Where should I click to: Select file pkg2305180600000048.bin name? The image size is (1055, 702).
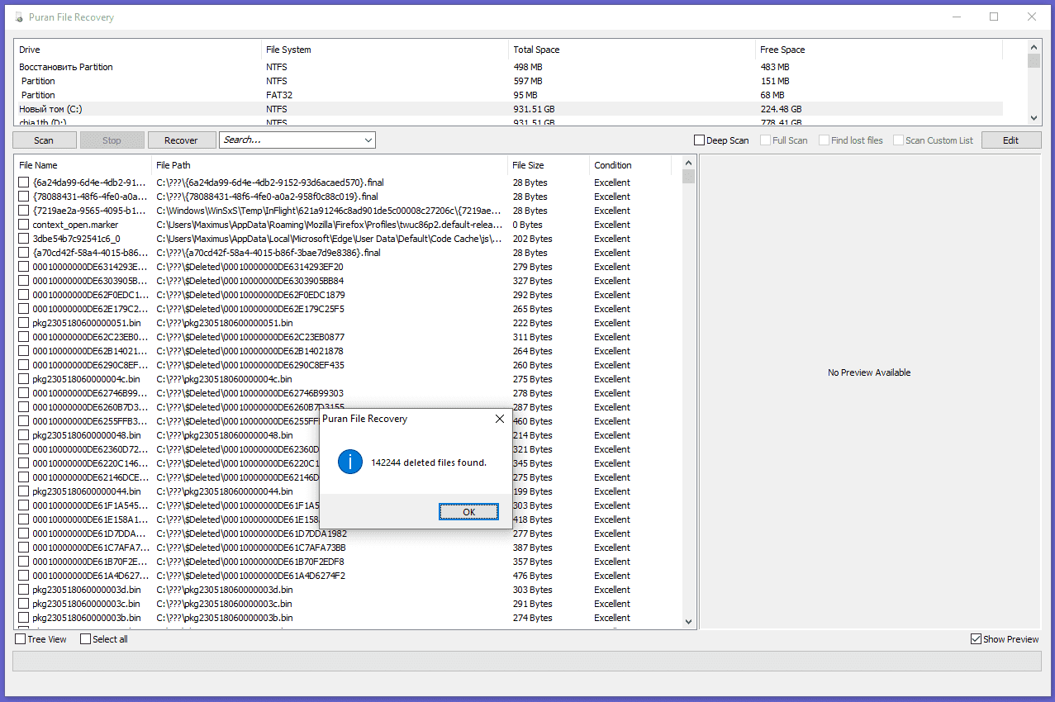tap(87, 435)
